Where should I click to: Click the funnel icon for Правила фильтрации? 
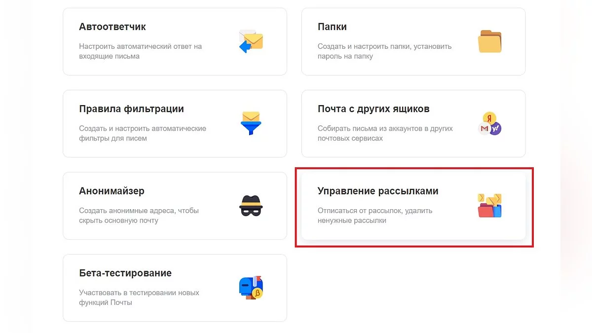pos(251,123)
